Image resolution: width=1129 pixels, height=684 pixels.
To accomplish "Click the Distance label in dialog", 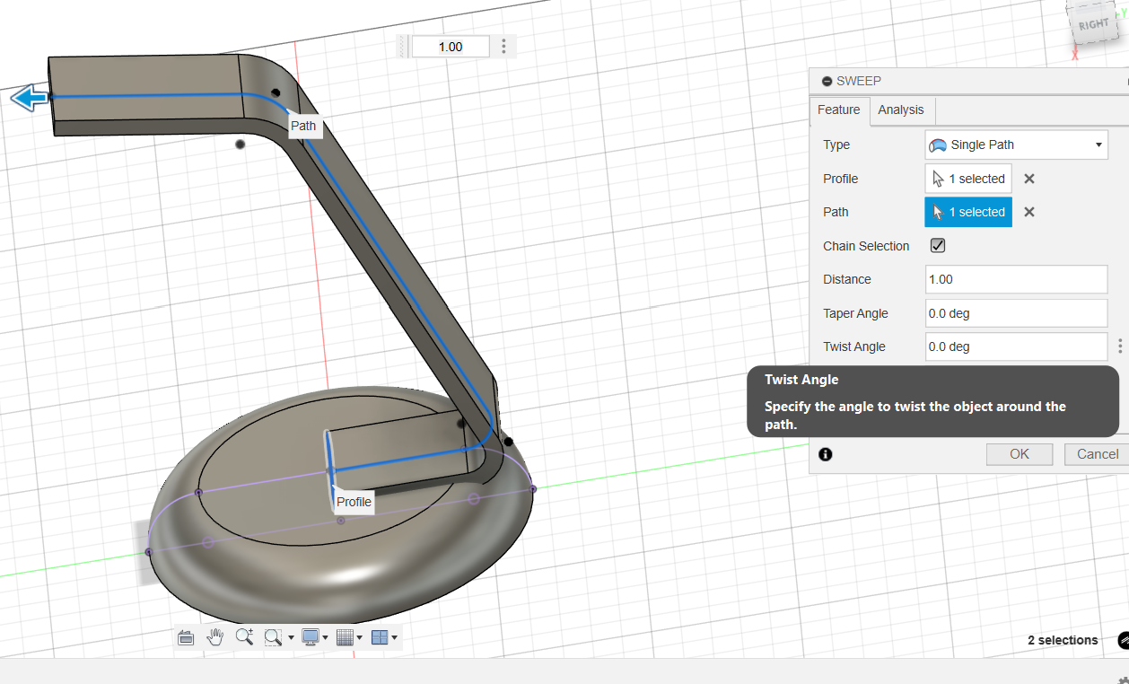I will 847,279.
